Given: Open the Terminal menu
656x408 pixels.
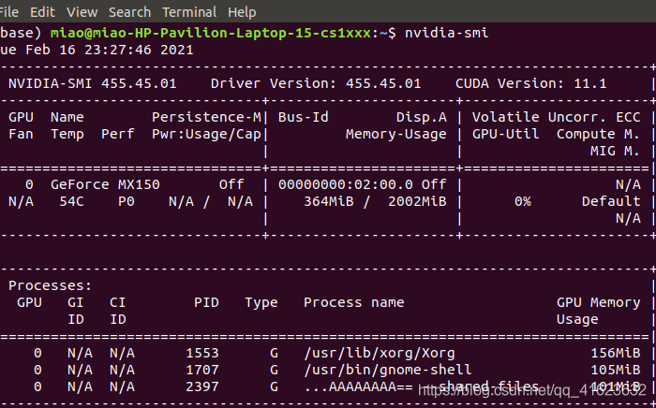Looking at the screenshot, I should [x=189, y=12].
